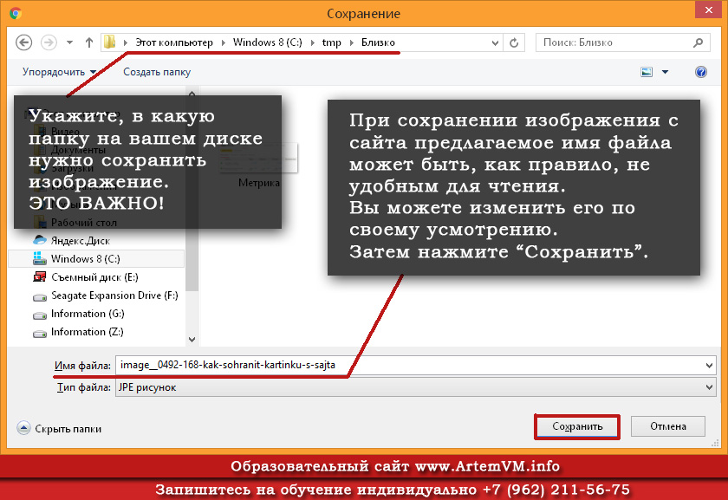
Task: Change the view mode icon
Action: (x=647, y=72)
